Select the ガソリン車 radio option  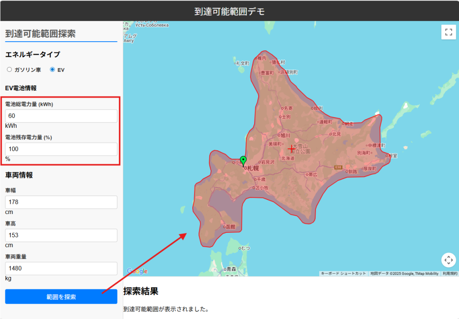click(x=9, y=70)
